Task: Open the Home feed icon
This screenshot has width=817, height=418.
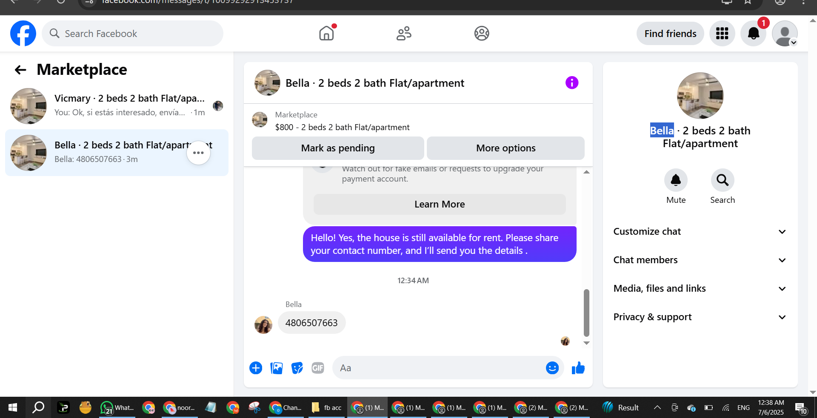Action: click(x=327, y=33)
